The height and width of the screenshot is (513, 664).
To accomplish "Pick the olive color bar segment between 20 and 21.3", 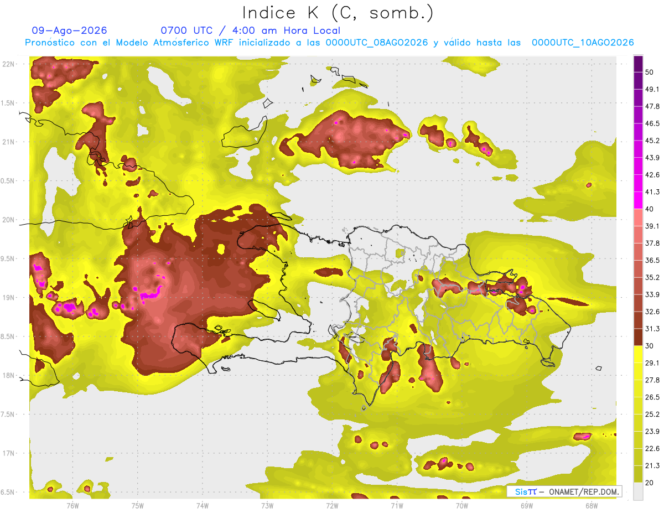I will tap(639, 474).
